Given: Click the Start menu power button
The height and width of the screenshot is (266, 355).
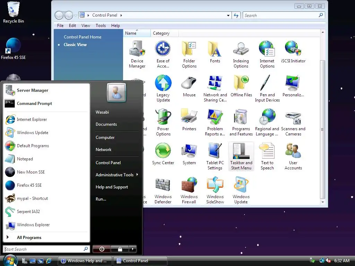Looking at the screenshot, I should (x=102, y=249).
